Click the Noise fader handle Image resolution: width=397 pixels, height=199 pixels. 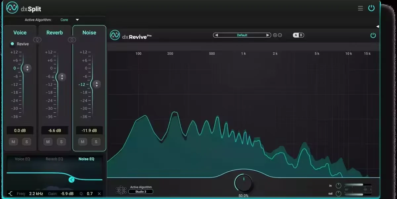click(x=96, y=84)
